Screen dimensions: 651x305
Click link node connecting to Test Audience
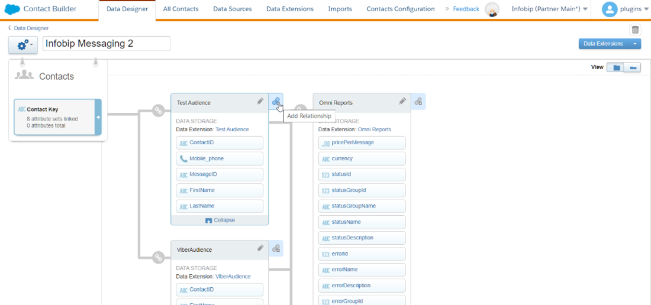point(158,110)
